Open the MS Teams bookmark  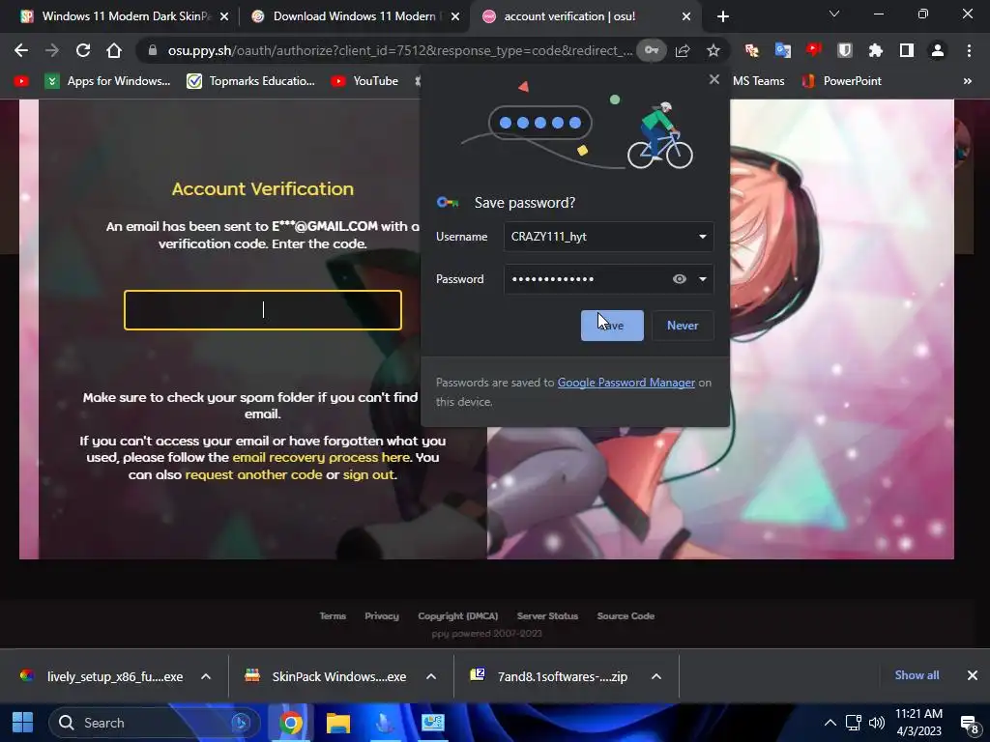click(x=758, y=81)
